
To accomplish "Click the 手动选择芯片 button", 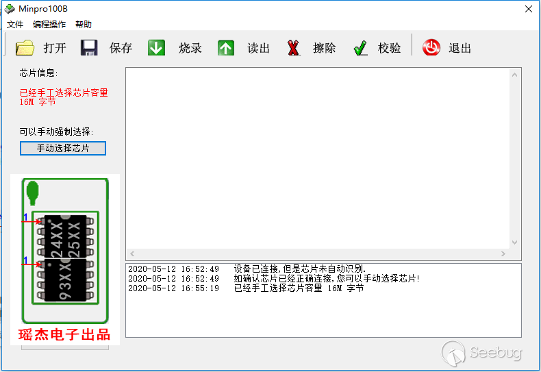I will click(63, 149).
